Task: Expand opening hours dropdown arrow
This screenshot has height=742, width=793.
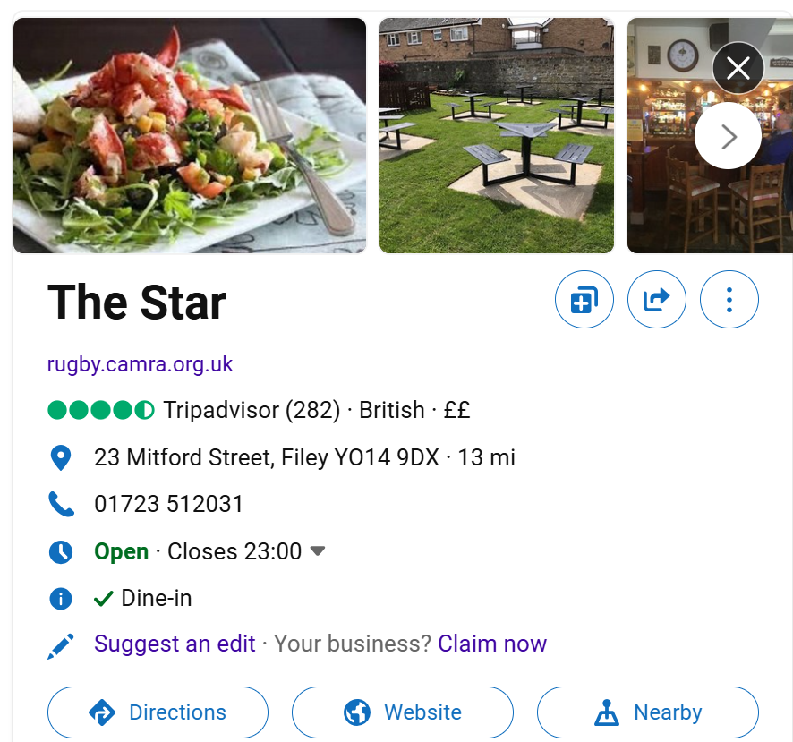Action: click(317, 551)
